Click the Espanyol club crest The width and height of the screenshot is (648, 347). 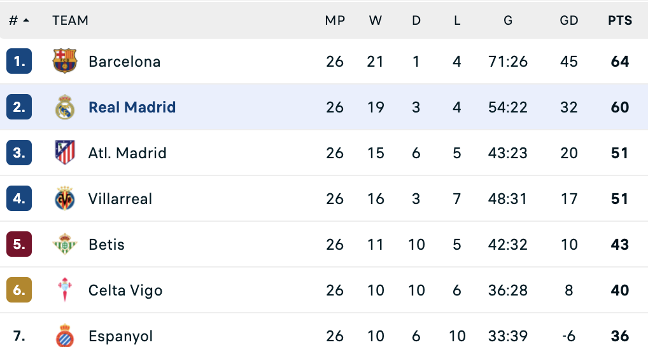pos(65,336)
